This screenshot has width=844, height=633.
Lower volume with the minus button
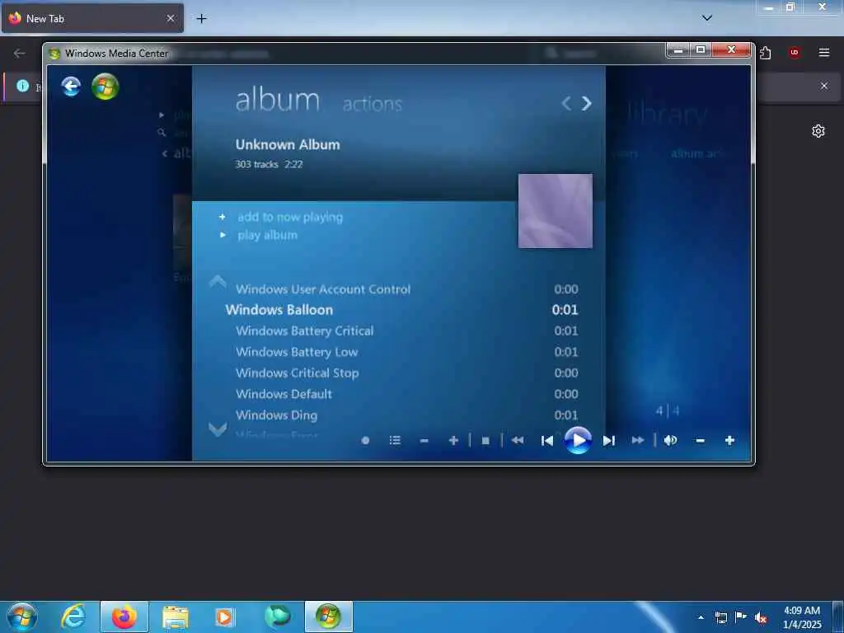[700, 441]
